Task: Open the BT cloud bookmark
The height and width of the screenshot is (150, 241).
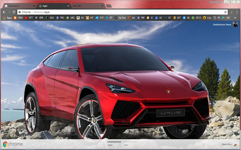Action: pyautogui.click(x=109, y=18)
